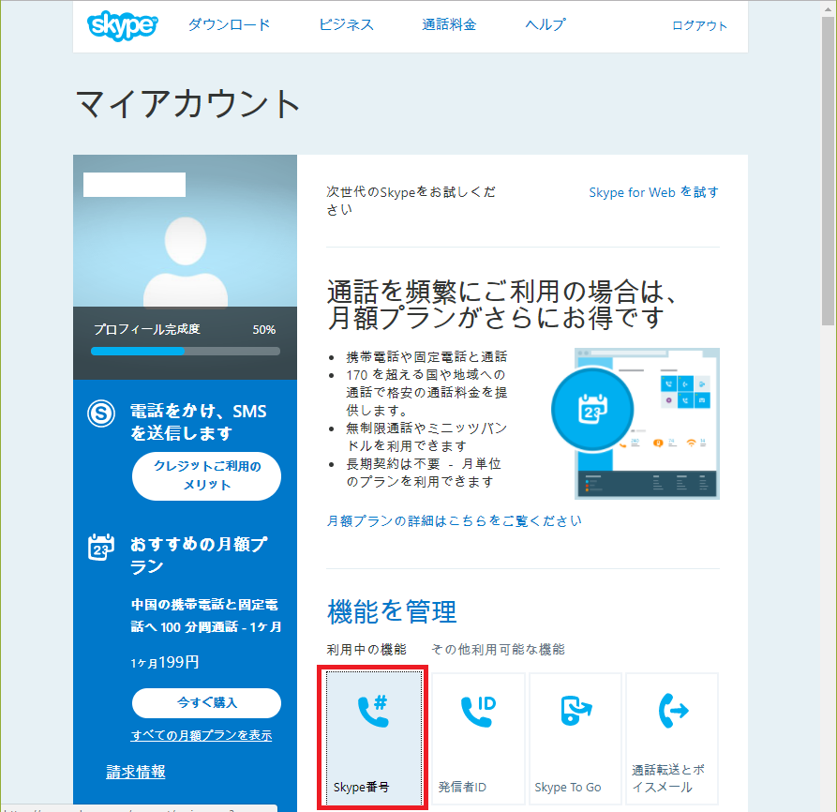The image size is (837, 812).
Task: Click the 電話をかけ、SMSを送信します heading
Action: coord(199,422)
